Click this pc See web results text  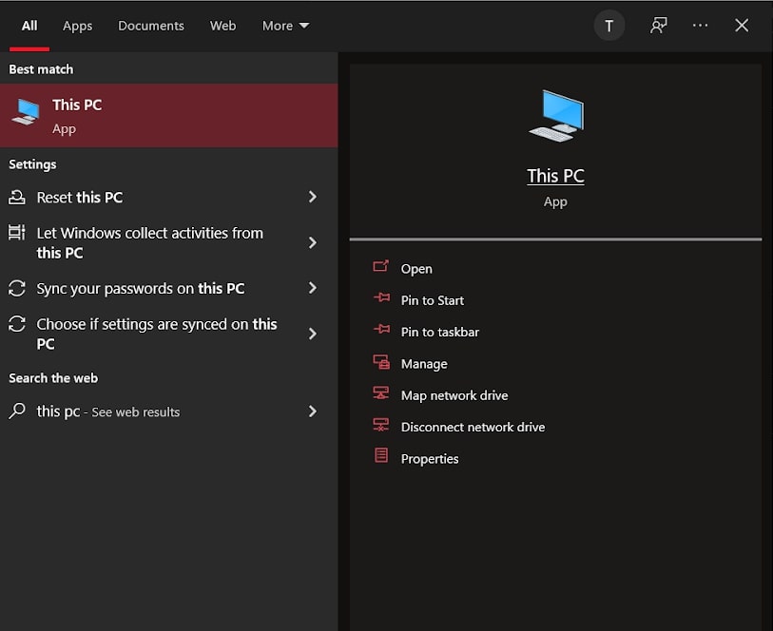pyautogui.click(x=108, y=411)
